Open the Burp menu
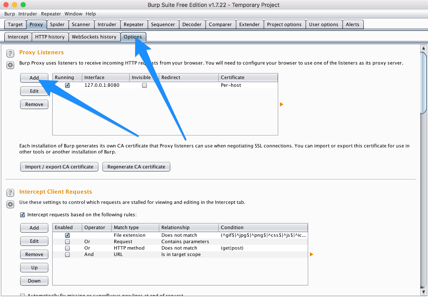This screenshot has width=428, height=297. click(x=10, y=14)
